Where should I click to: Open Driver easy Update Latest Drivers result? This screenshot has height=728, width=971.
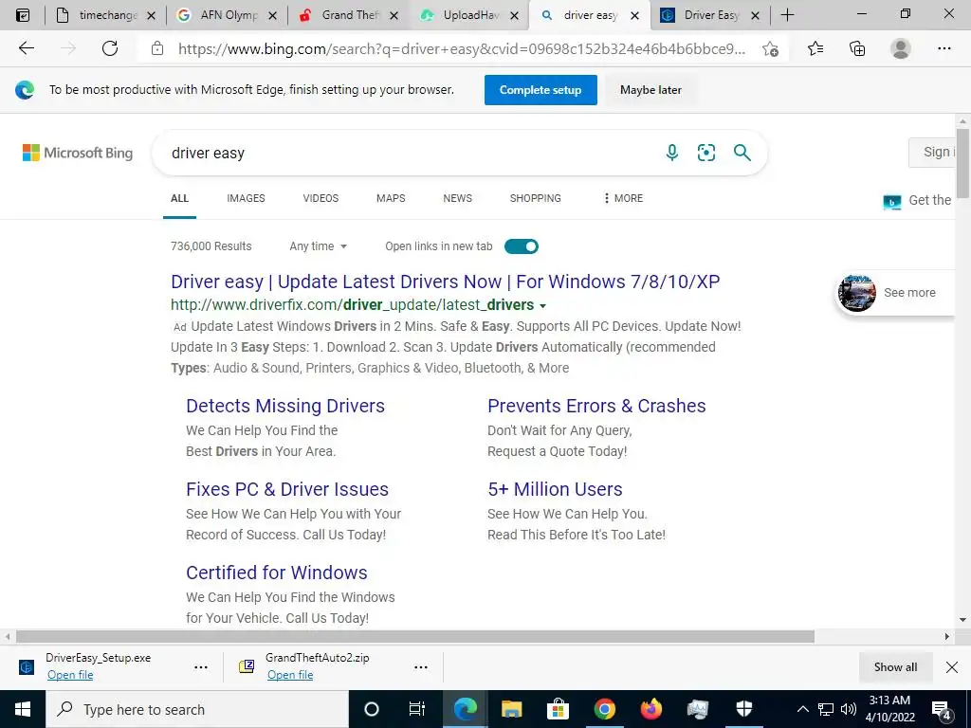coord(446,282)
